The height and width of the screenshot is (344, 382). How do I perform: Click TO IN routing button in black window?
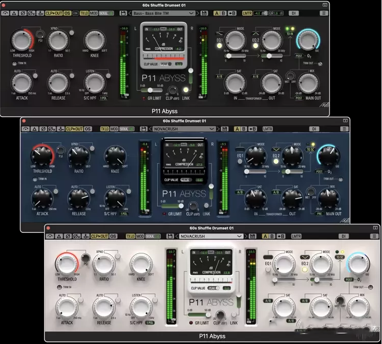coord(289,34)
